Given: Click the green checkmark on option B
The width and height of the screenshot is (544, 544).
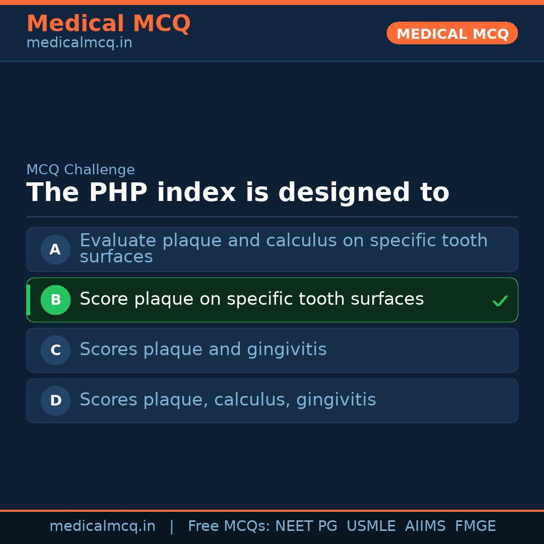Looking at the screenshot, I should pos(500,301).
